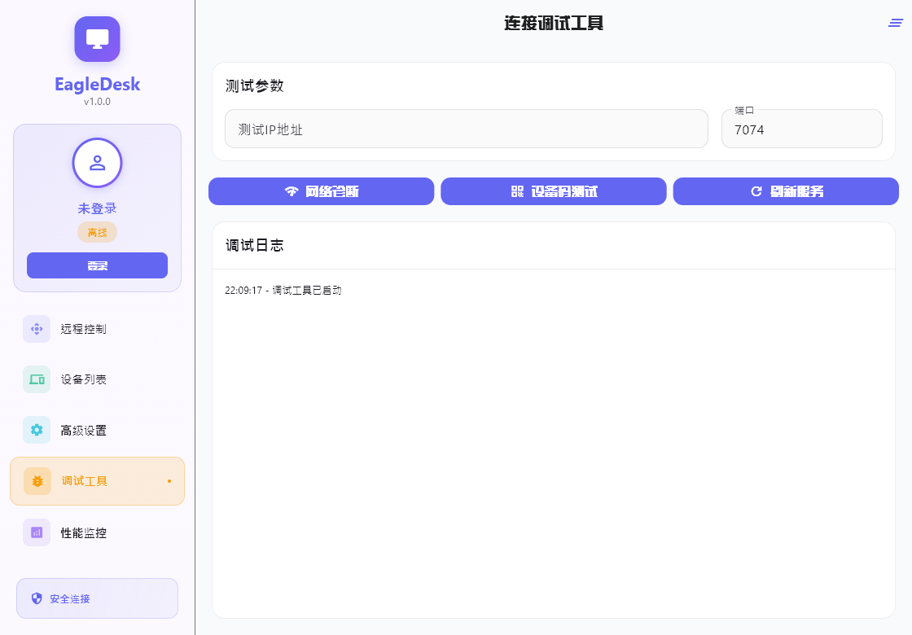Switch to the 性能监控 sidebar section
The width and height of the screenshot is (912, 635).
(81, 532)
